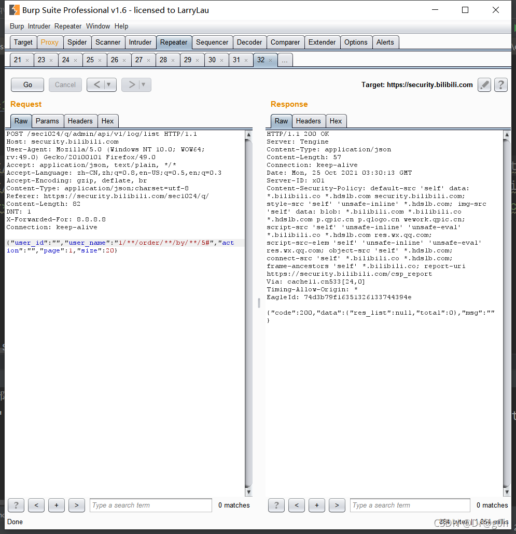This screenshot has height=534, width=516.
Task: Click request pane scrollbar down arrow
Action: pos(248,492)
